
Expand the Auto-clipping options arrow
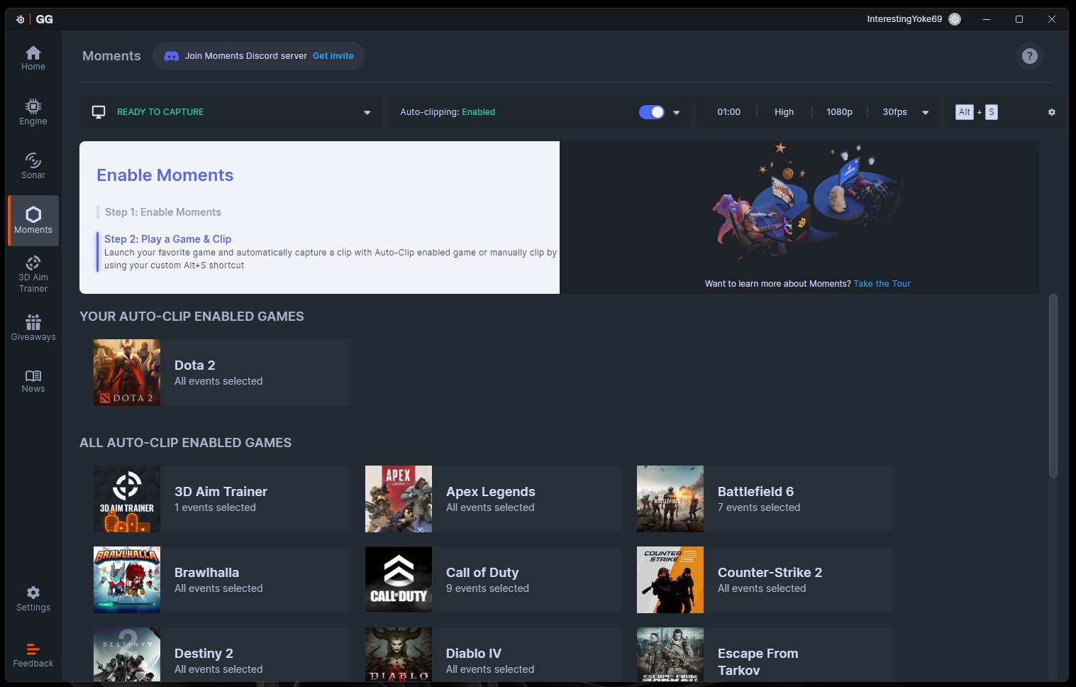pos(676,112)
